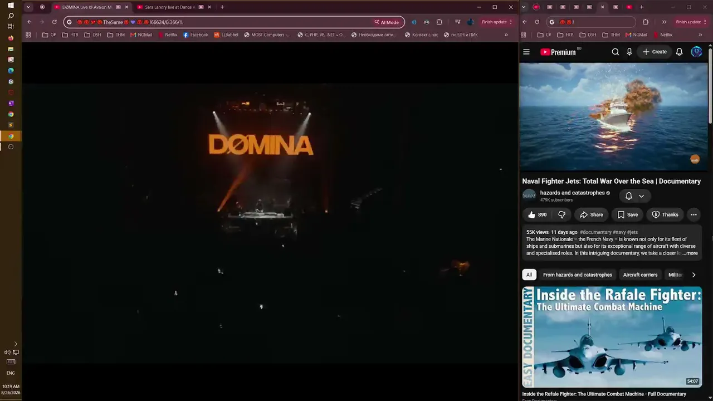Click the YouTube Premium logo
This screenshot has width=713, height=401.
558,52
